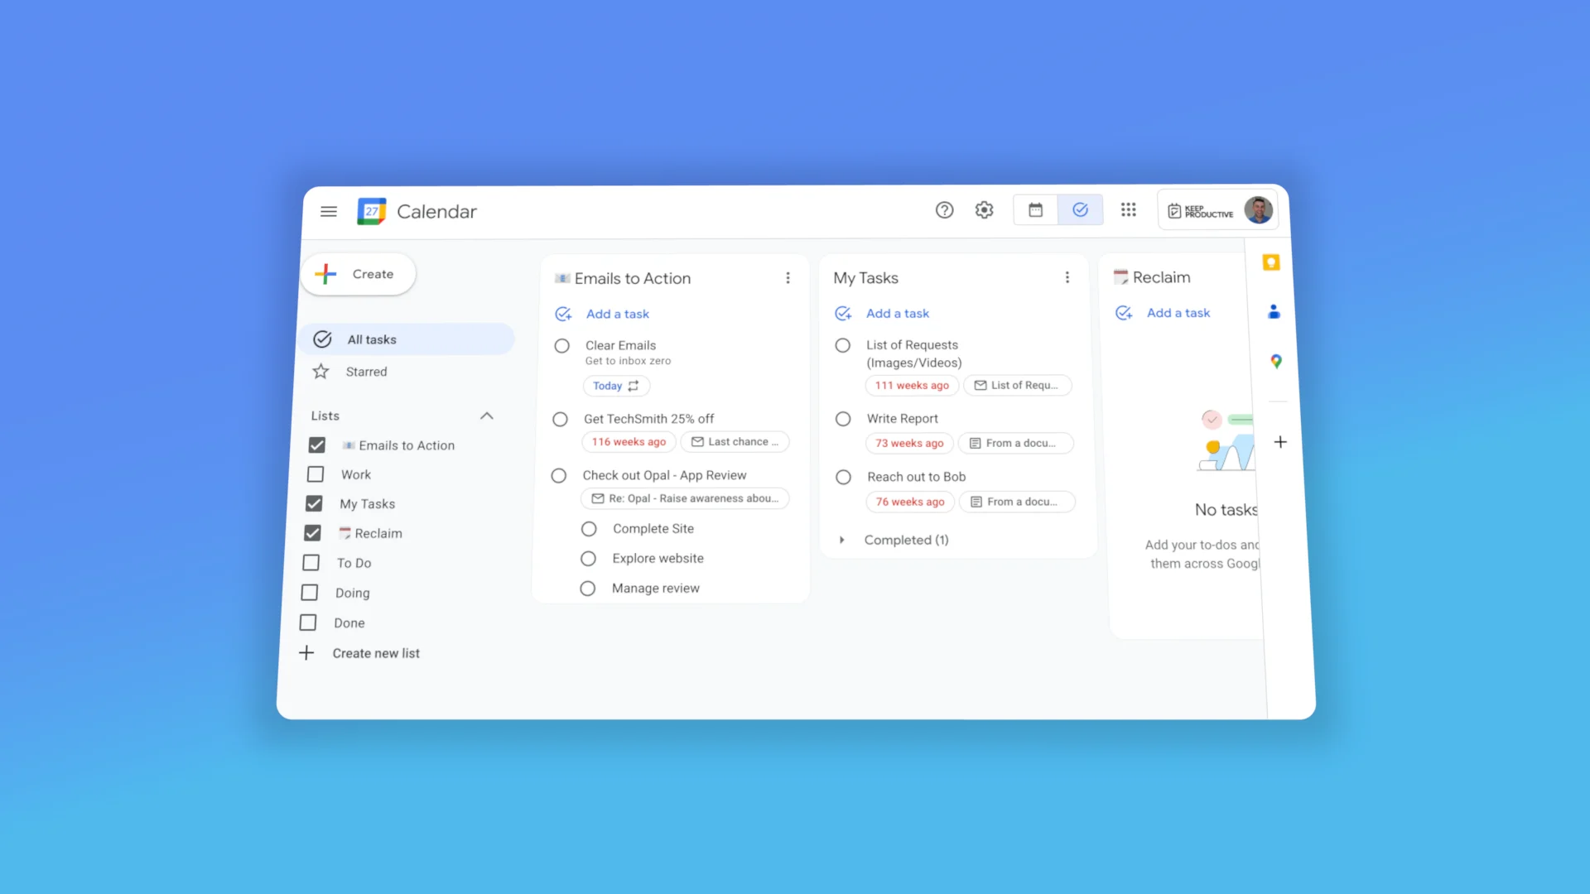Click the Today date chip on Clear Emails
Screen dimensions: 1590x894
point(616,386)
